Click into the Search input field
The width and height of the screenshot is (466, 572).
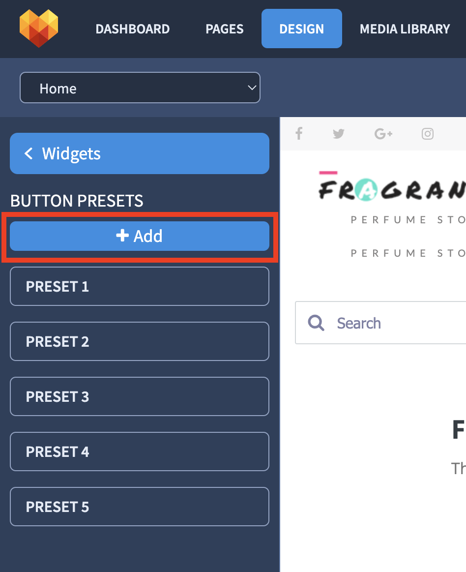coord(380,323)
